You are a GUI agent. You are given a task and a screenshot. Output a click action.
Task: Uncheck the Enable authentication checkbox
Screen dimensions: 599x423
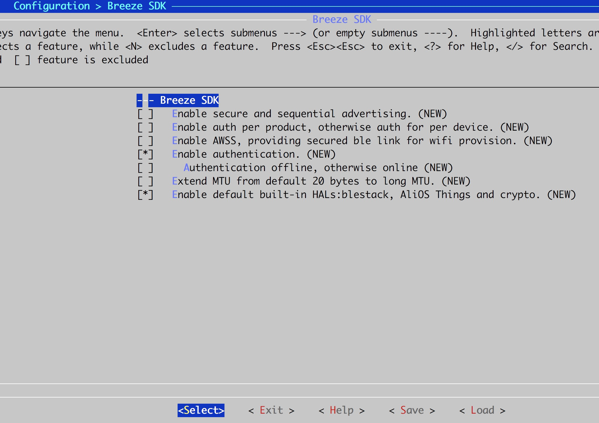[145, 154]
